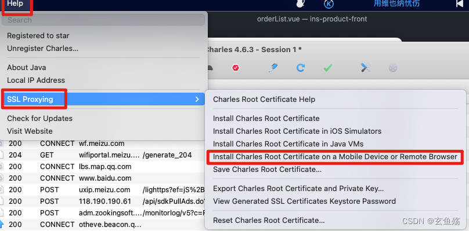Click the circled K icon in menu bar
The width and height of the screenshot is (469, 231).
pyautogui.click(x=329, y=4)
